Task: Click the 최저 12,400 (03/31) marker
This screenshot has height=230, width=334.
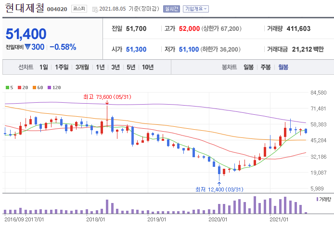Action: tap(219, 189)
